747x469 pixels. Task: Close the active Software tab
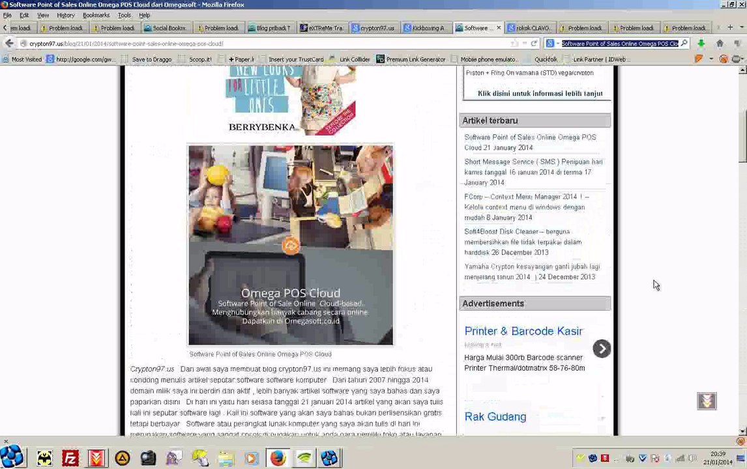499,28
